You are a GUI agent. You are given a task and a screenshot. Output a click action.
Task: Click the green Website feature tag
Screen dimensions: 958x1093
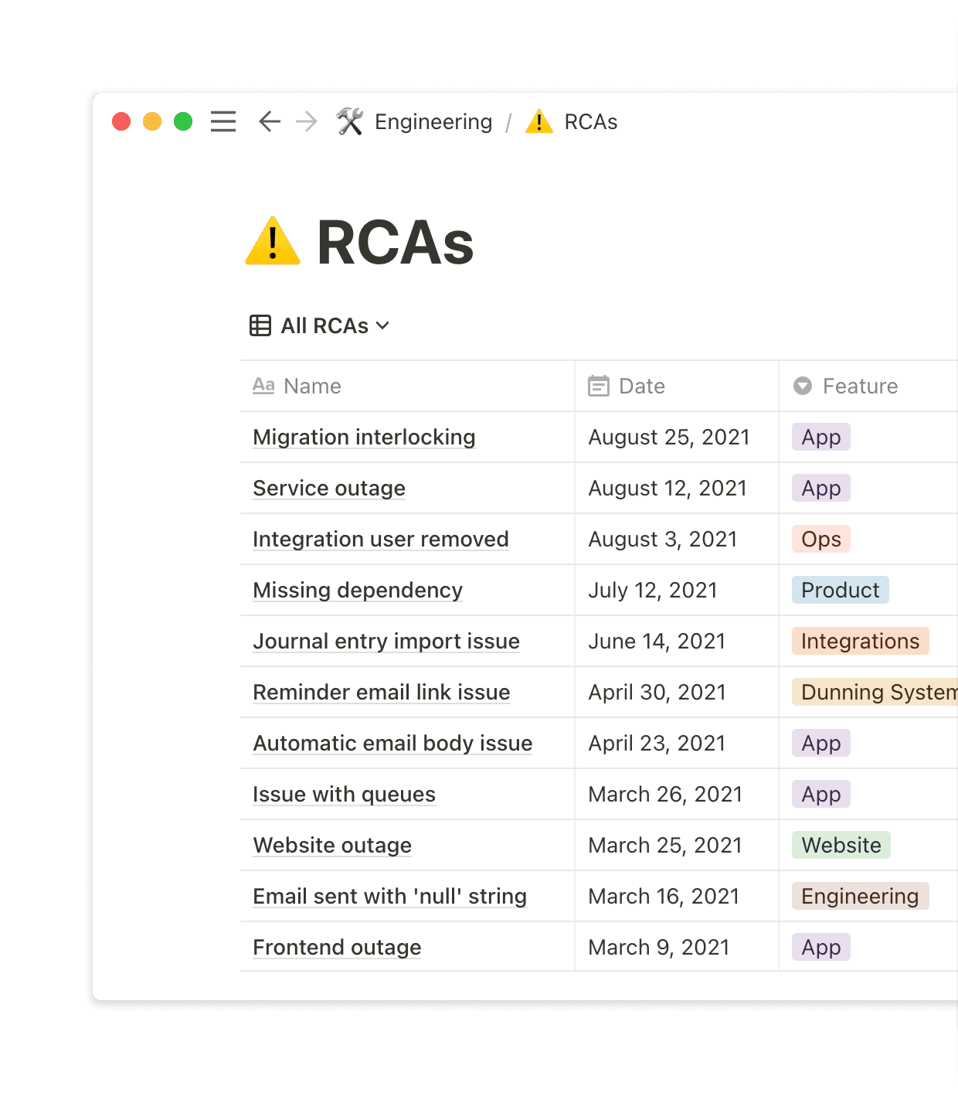tap(841, 846)
